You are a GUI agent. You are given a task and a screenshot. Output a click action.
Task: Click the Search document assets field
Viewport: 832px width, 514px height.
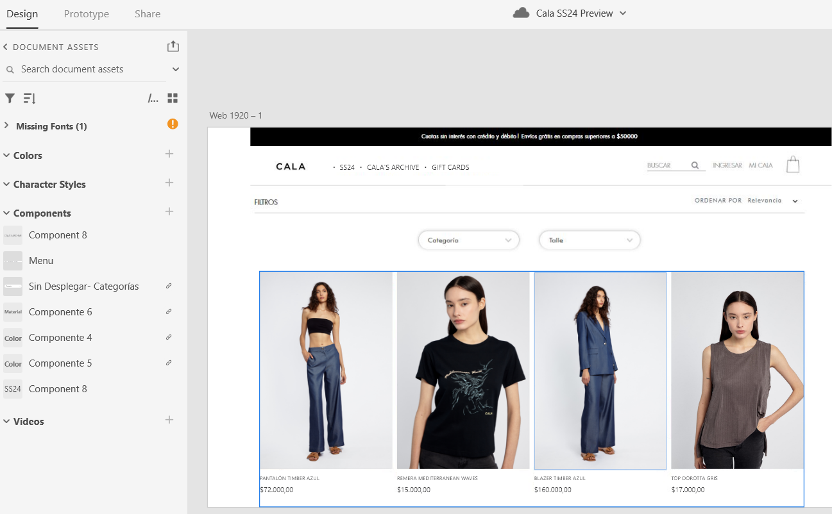[83, 69]
